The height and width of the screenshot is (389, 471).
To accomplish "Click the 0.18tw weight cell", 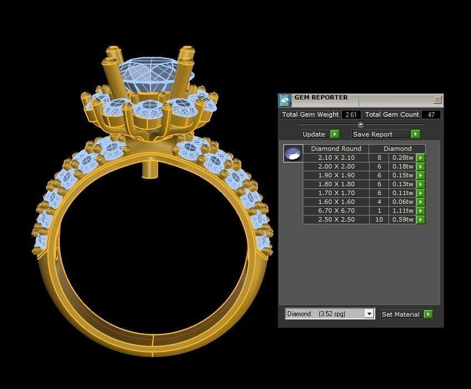I will (x=402, y=166).
